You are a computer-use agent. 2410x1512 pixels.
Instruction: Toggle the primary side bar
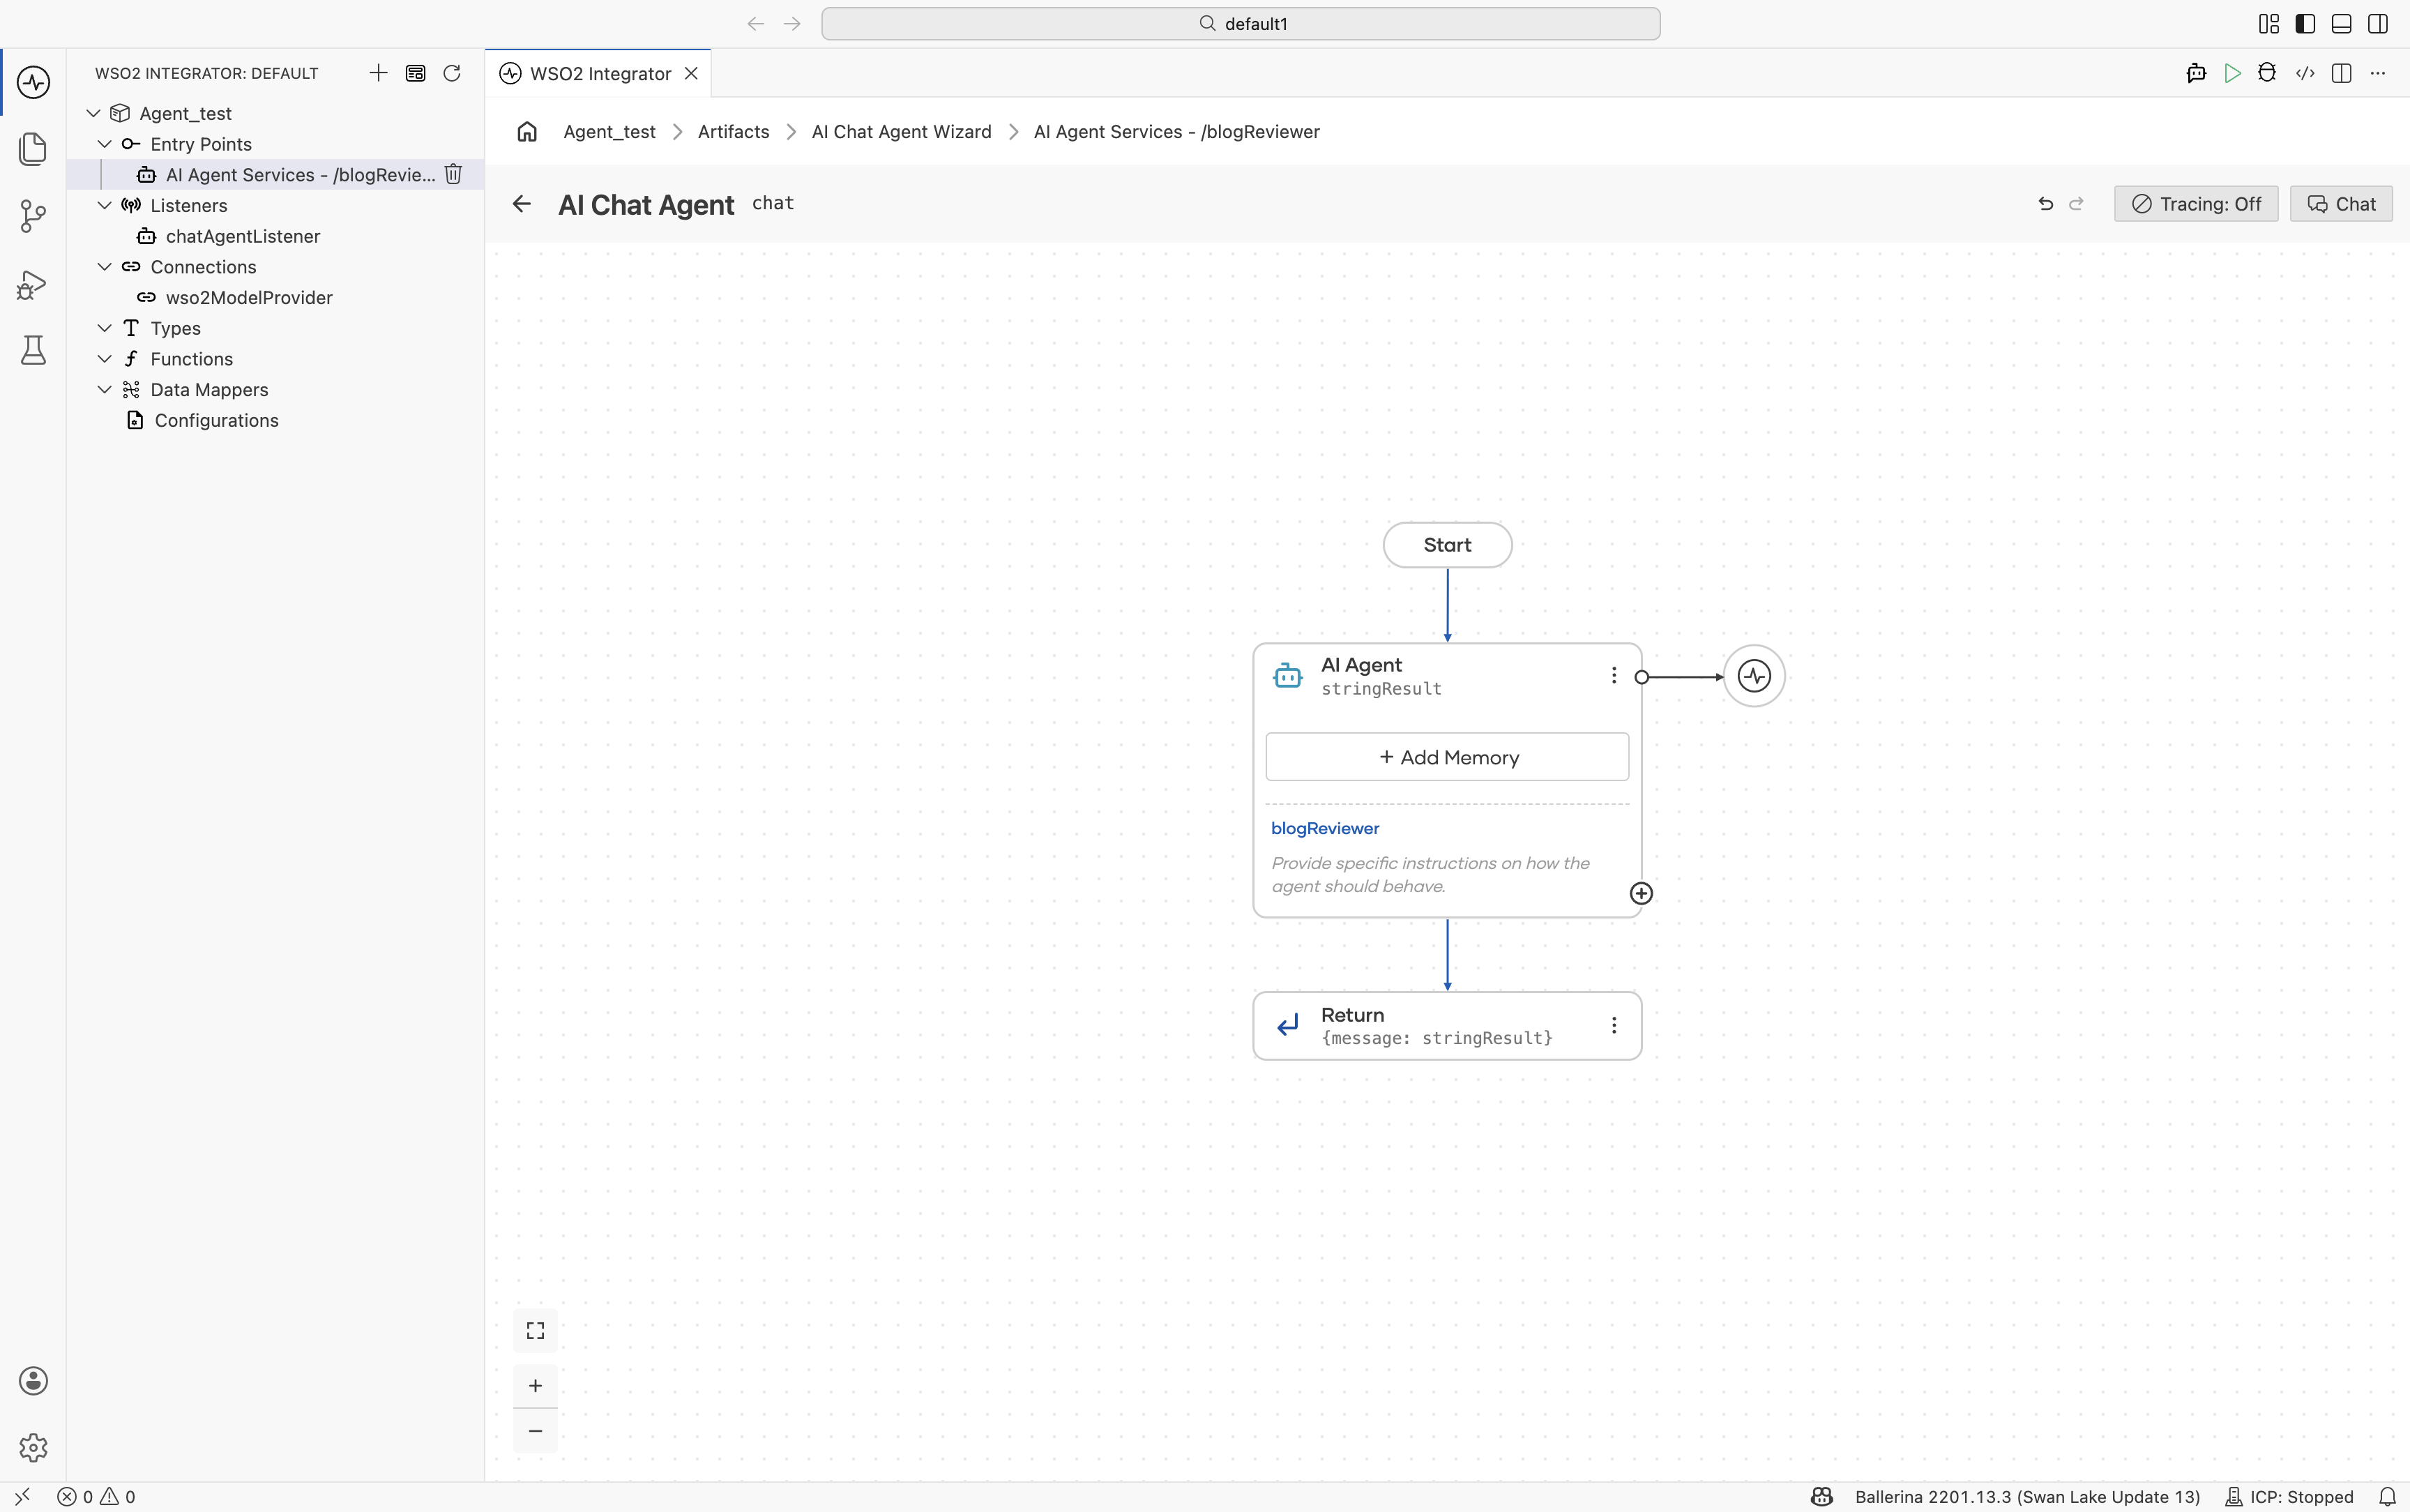coord(2305,24)
